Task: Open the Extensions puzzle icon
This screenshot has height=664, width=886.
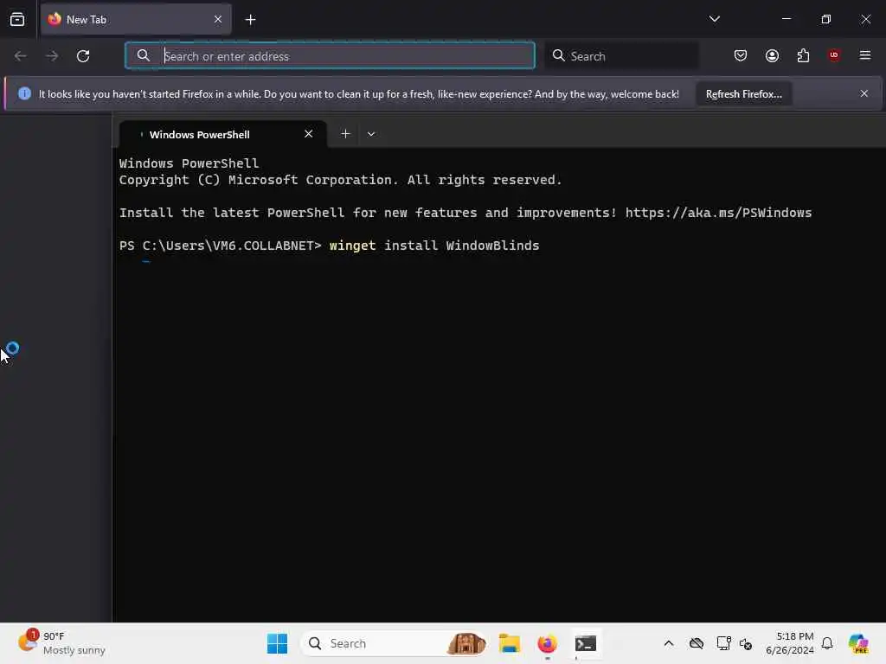Action: [x=803, y=55]
